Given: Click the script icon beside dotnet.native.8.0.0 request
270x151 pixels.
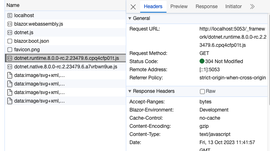Looking at the screenshot, I should [10, 67].
